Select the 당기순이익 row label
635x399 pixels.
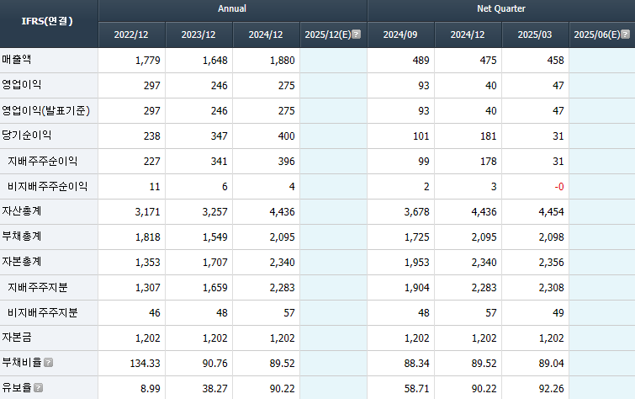pyautogui.click(x=27, y=136)
